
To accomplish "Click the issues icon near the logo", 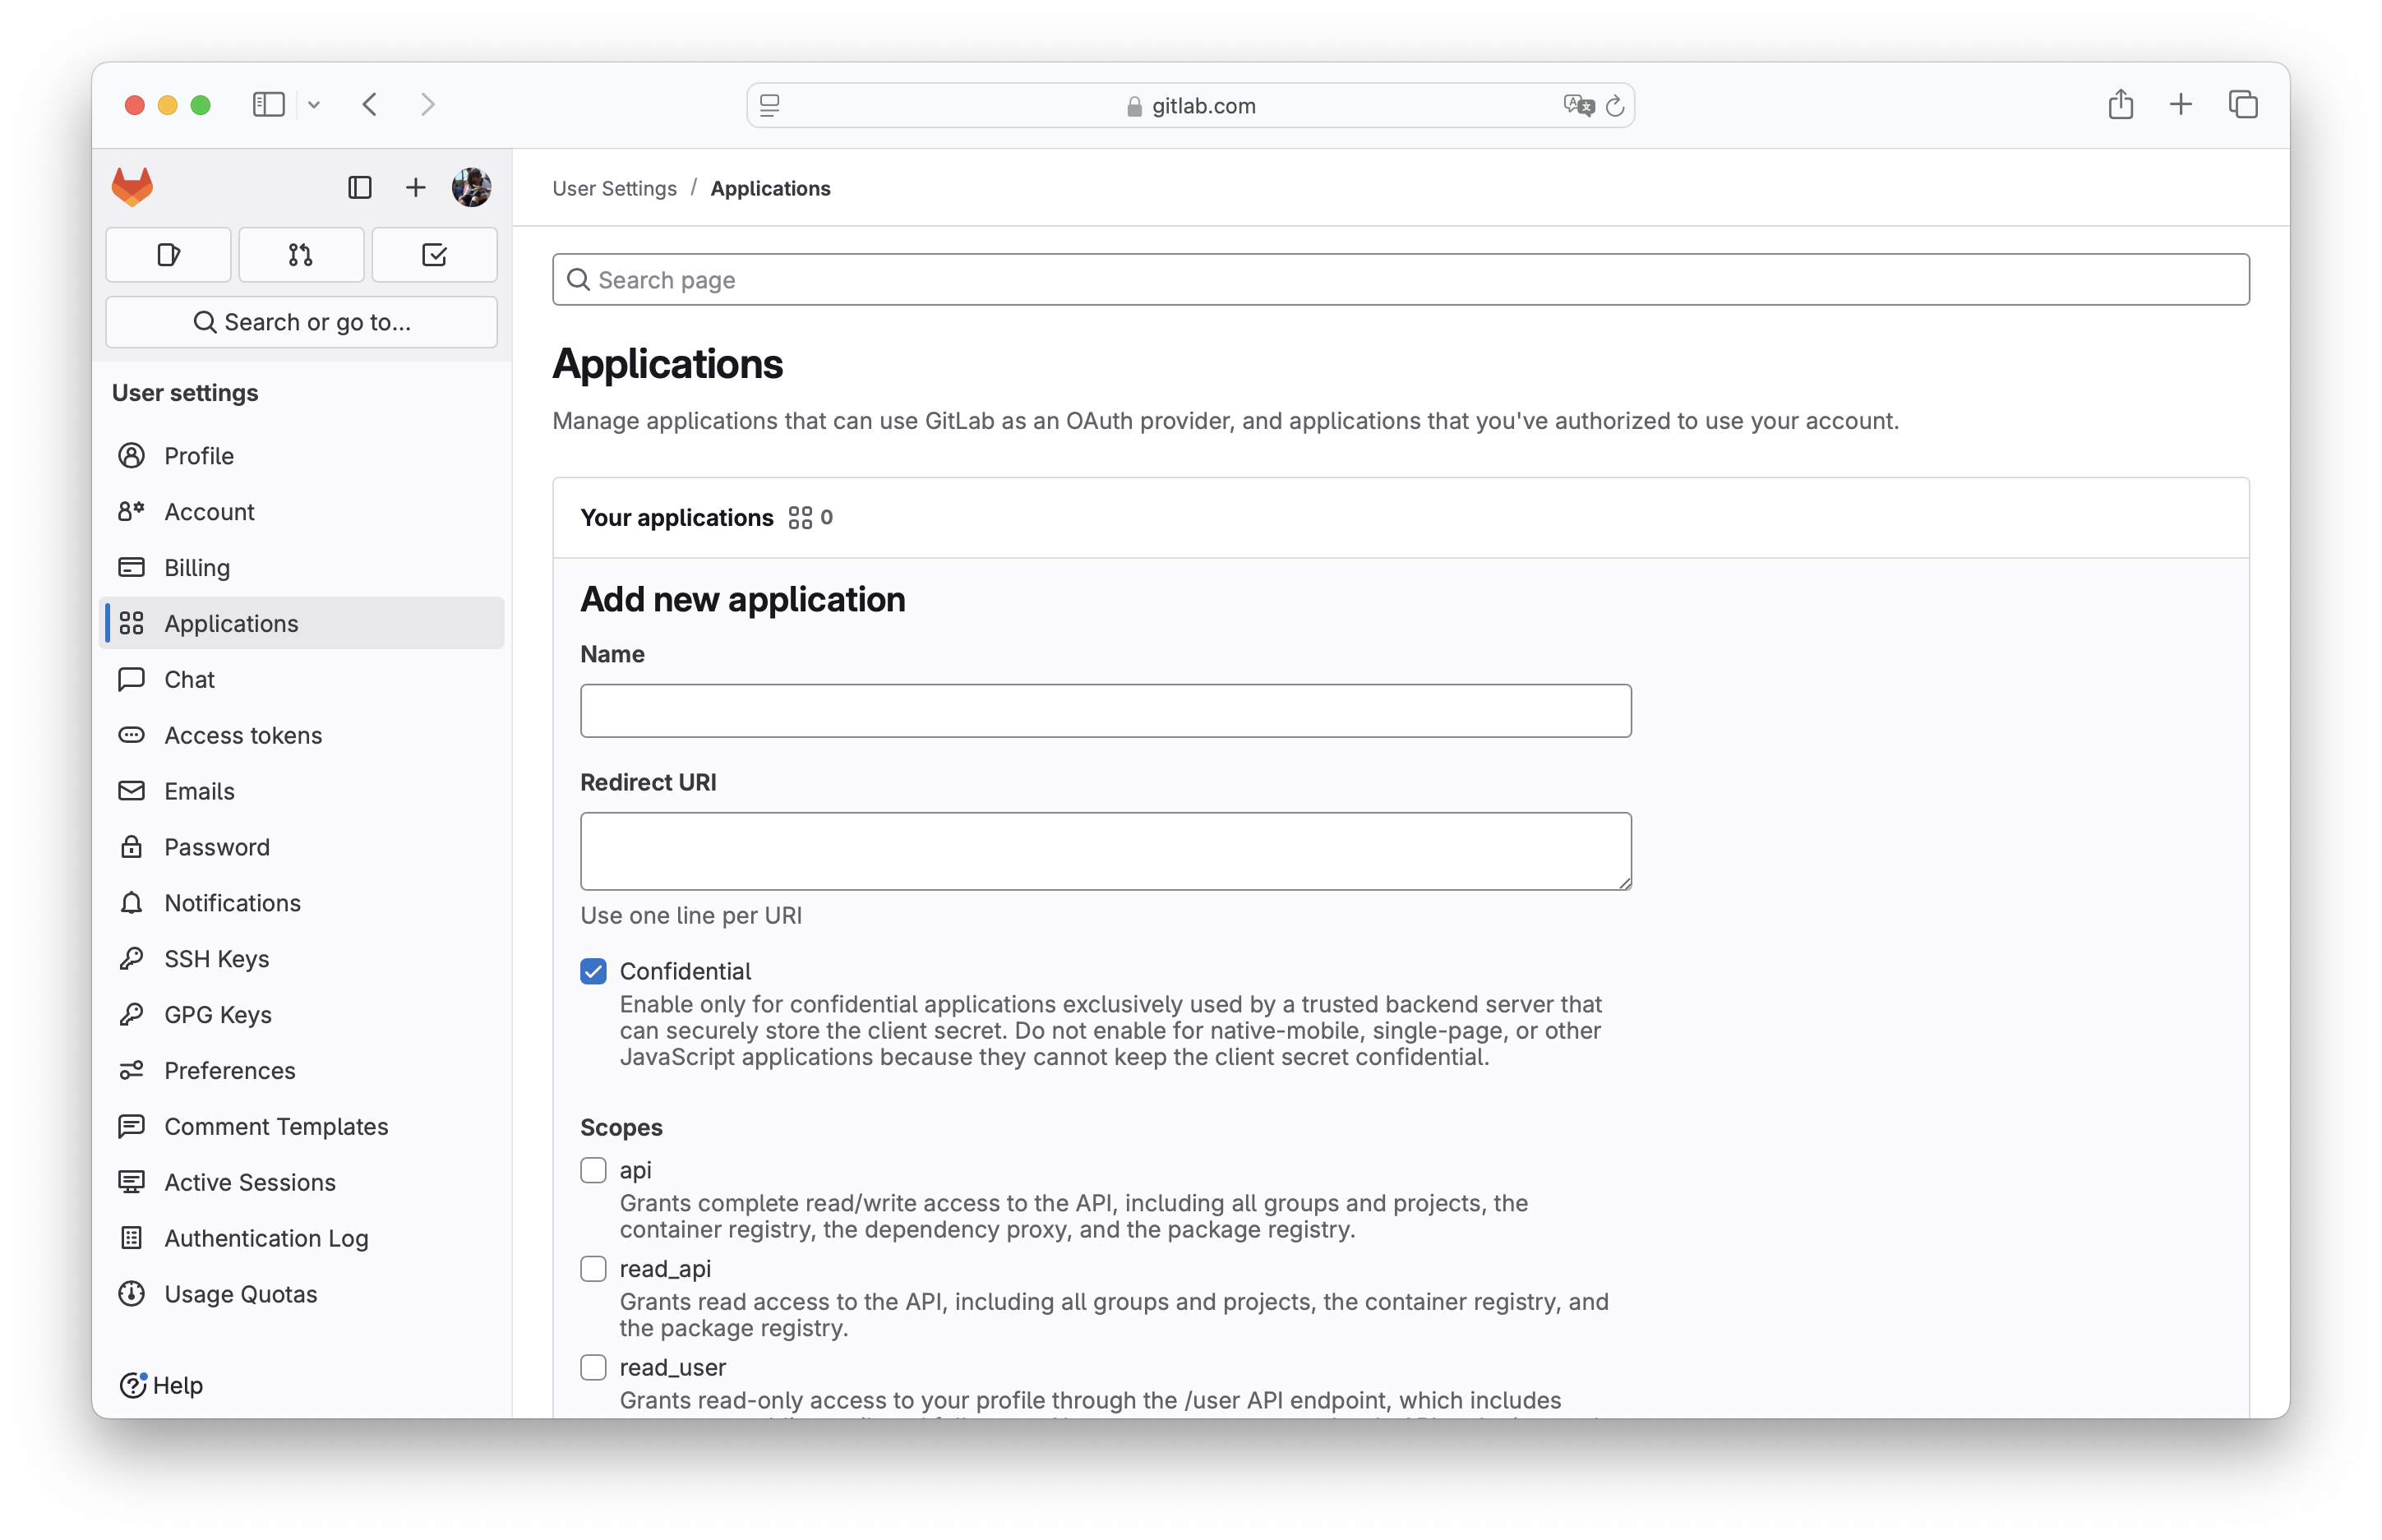I will click(x=168, y=254).
